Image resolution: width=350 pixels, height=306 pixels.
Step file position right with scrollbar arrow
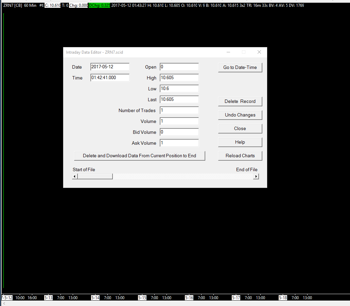256,176
